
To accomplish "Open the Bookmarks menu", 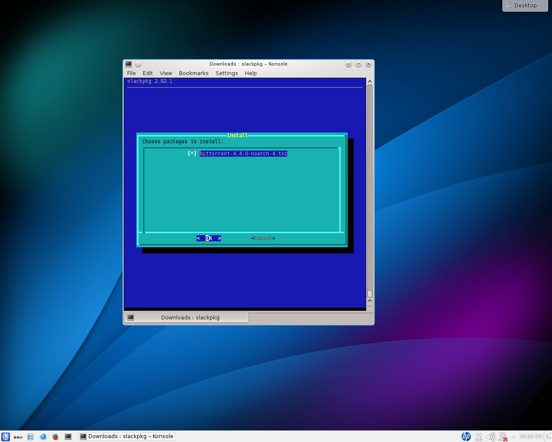I will pos(194,73).
